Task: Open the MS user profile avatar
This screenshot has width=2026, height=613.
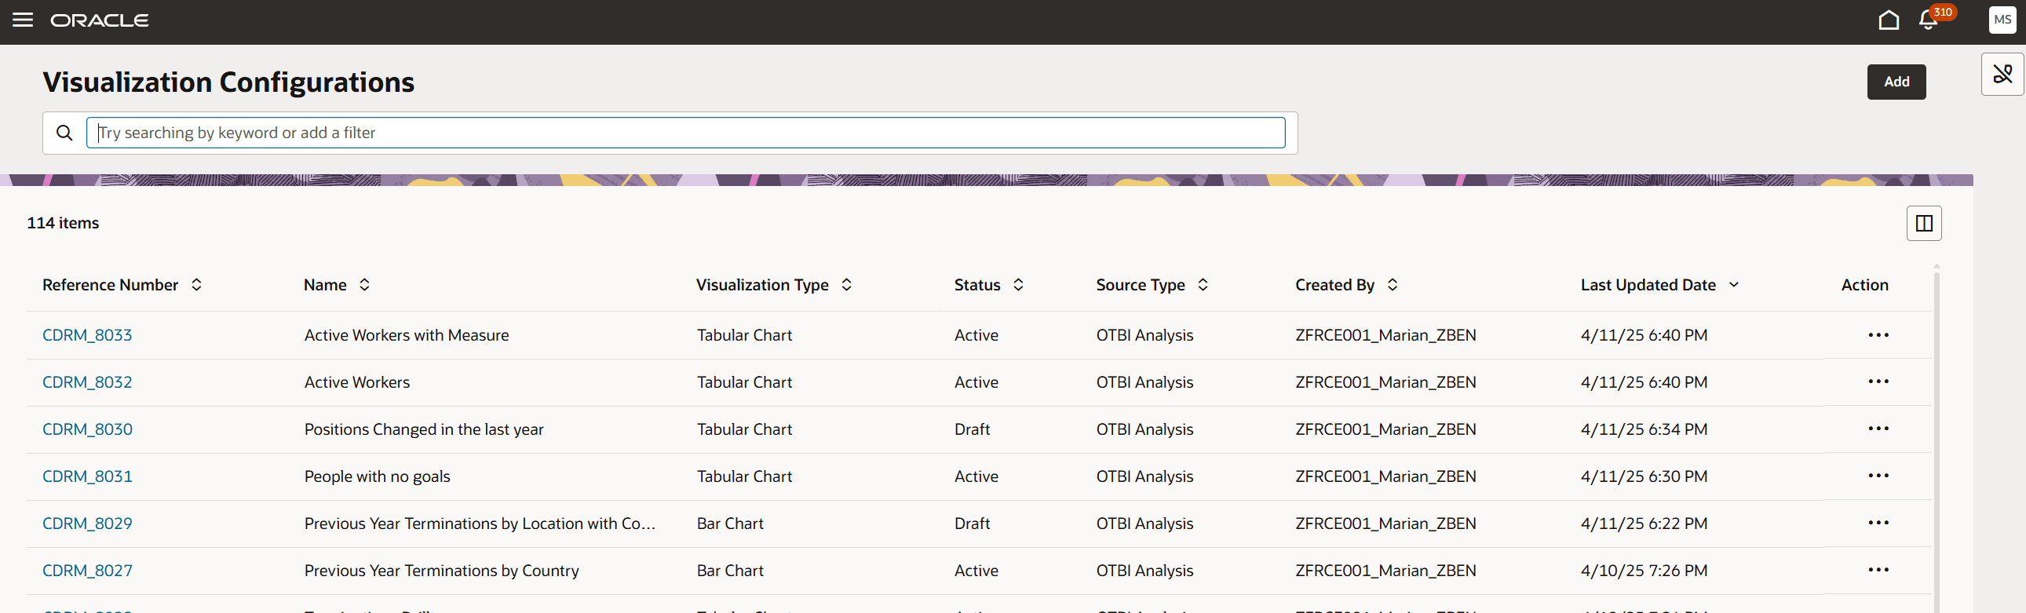Action: (2002, 20)
